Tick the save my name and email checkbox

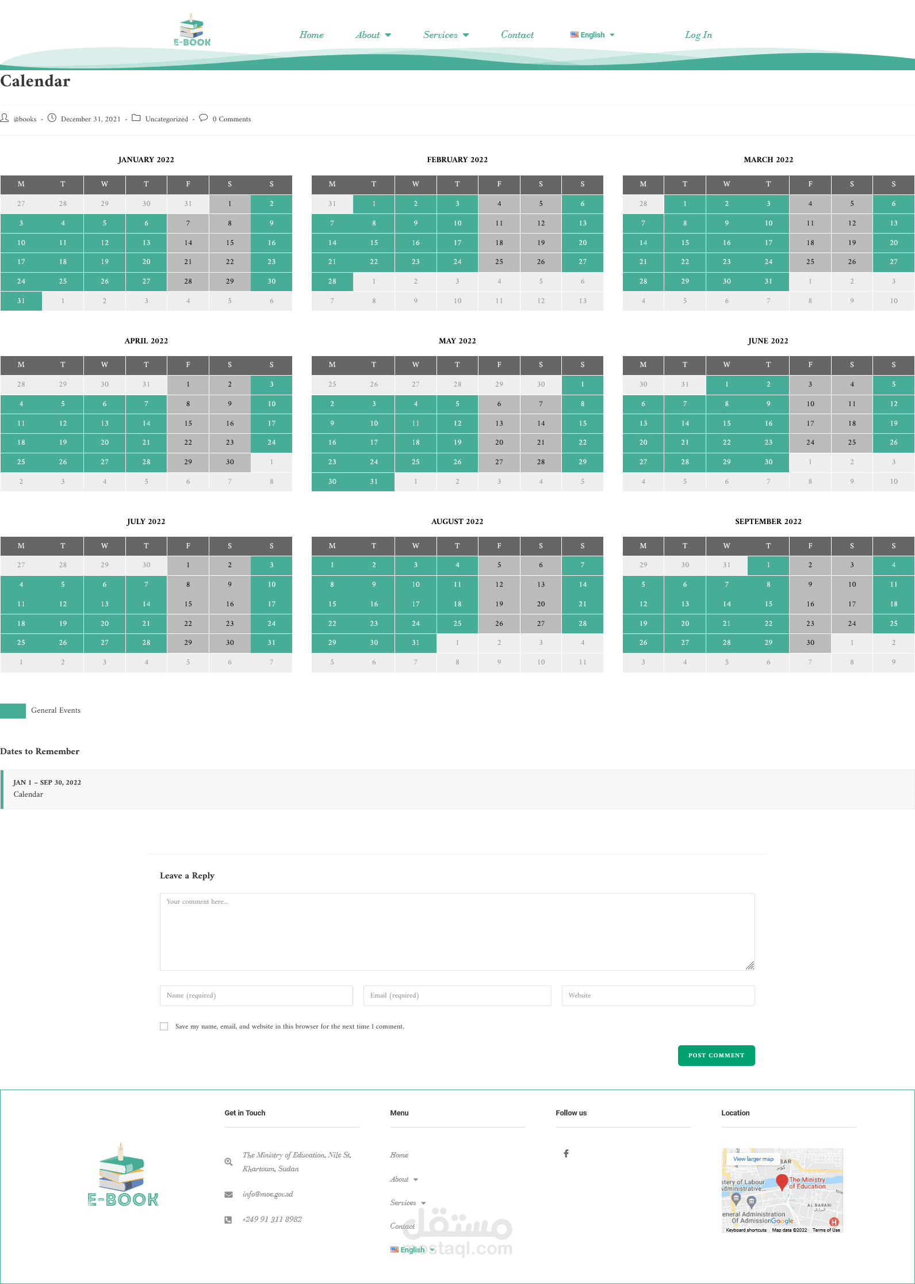click(x=164, y=1026)
